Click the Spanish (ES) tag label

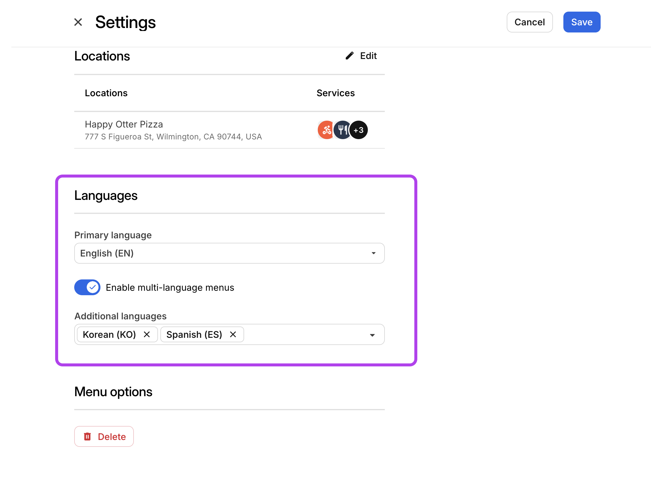point(194,335)
